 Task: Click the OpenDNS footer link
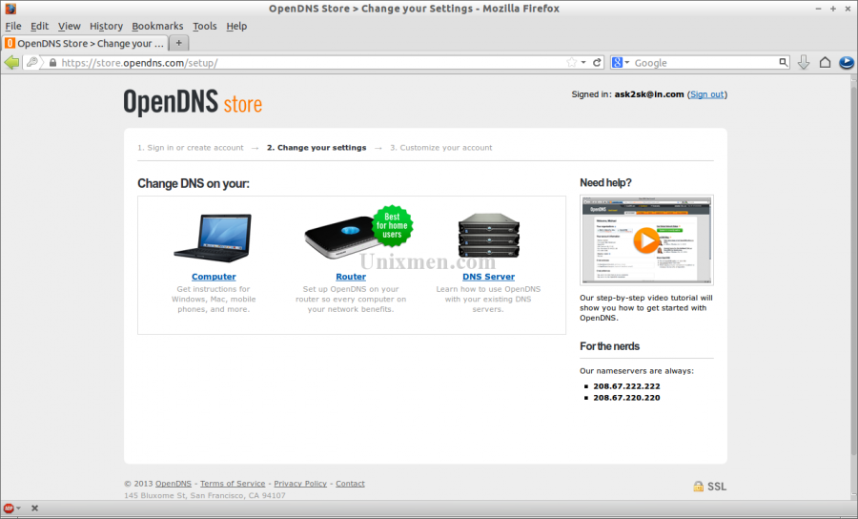click(174, 484)
